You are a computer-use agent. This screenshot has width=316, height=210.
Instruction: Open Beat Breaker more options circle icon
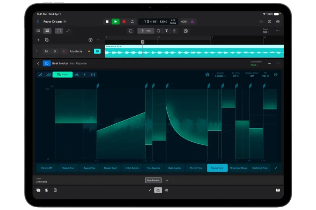tap(276, 75)
